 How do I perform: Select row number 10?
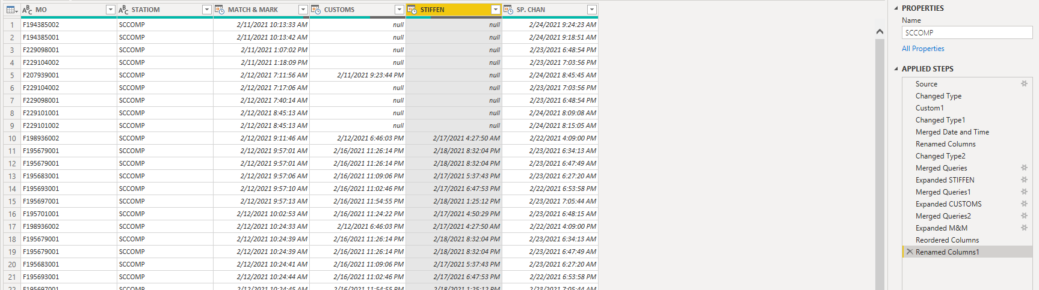[12, 138]
